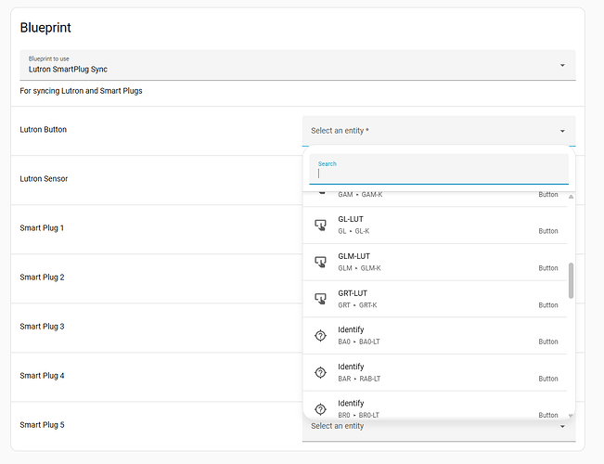604x464 pixels.
Task: Click the Lutron Button label
Action: tap(43, 130)
